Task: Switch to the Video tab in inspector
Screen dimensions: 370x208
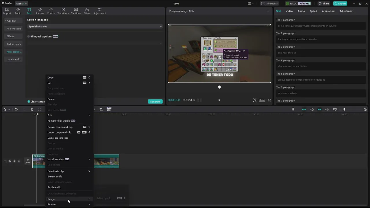Action: point(289,11)
